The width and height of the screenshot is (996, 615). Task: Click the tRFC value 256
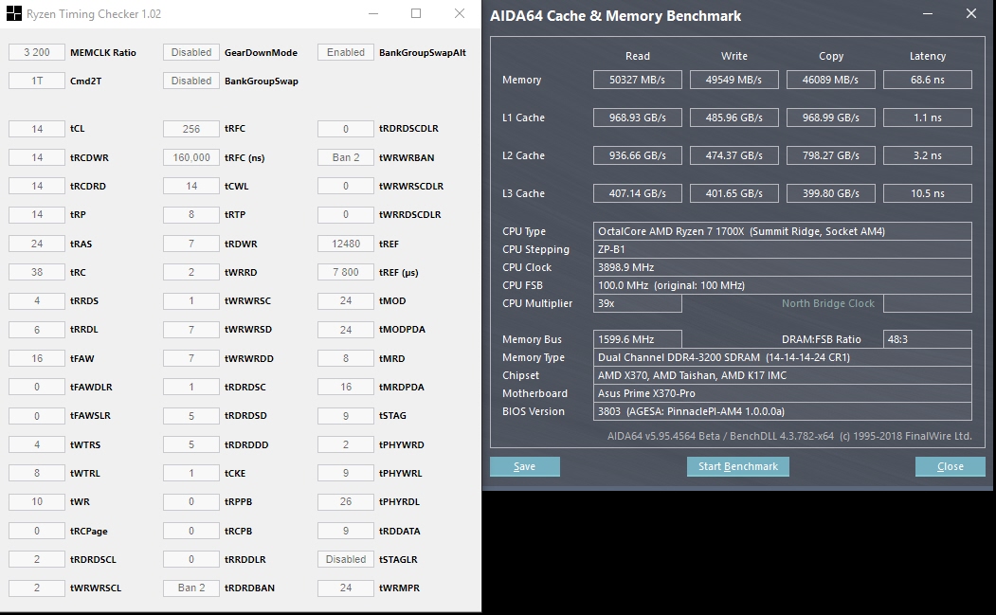pos(191,129)
